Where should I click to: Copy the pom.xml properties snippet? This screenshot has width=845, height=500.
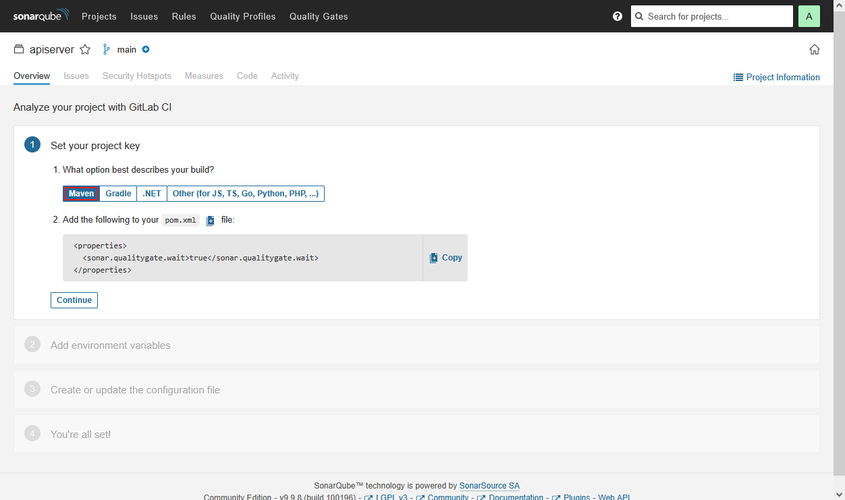(446, 258)
